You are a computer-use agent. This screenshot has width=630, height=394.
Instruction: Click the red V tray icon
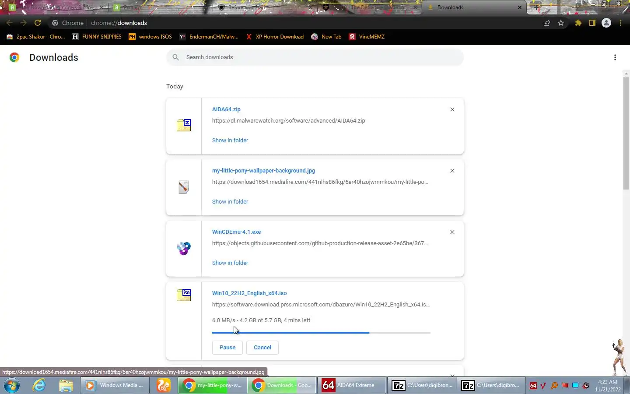pos(543,386)
